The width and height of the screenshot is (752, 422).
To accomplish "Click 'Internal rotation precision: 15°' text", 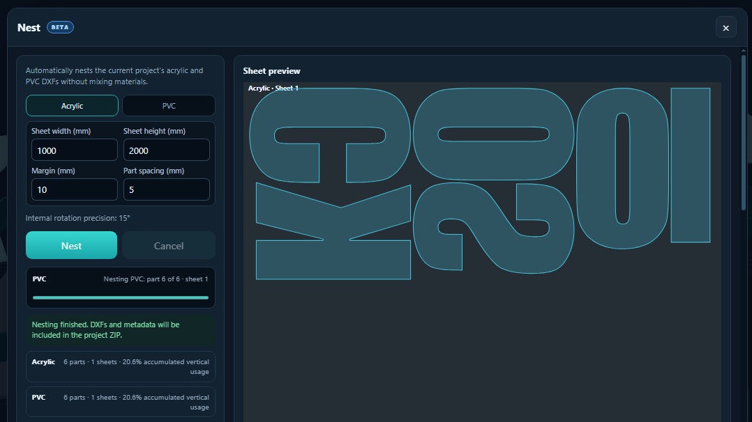I will [77, 218].
